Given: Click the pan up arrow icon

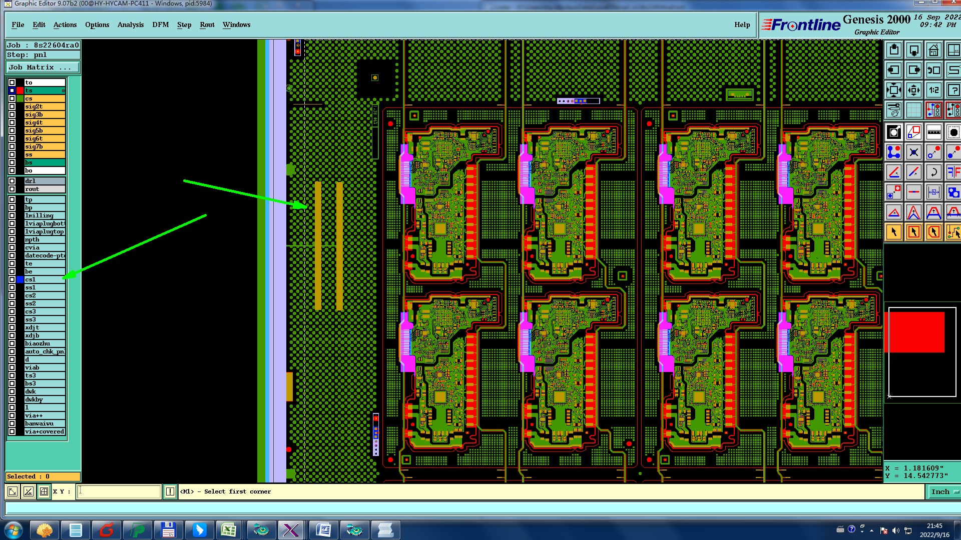Looking at the screenshot, I should coord(894,50).
